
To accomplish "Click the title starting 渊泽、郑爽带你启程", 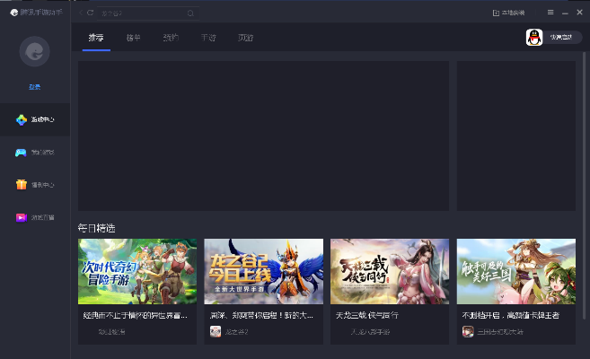I will [x=261, y=315].
